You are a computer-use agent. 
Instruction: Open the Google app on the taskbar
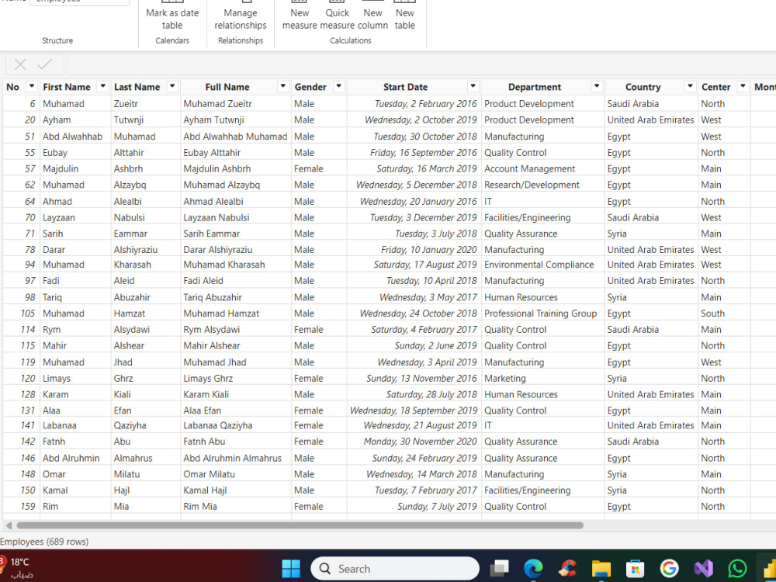tap(669, 569)
